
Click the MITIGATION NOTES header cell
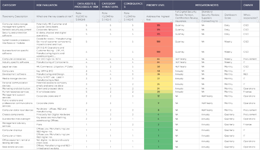tap(207, 5)
